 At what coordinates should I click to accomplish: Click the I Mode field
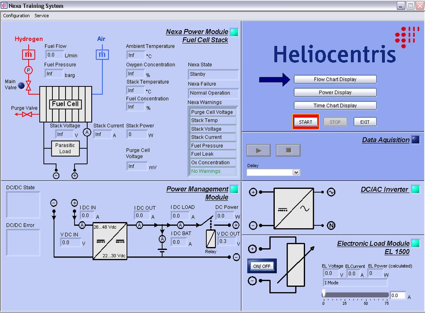(355, 283)
